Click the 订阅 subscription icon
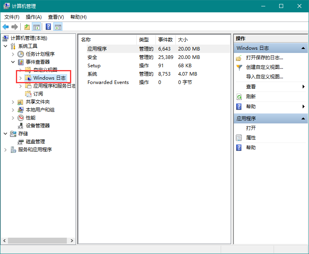 (28, 94)
